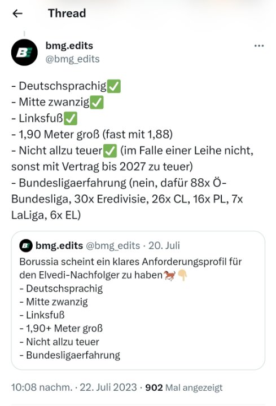Image resolution: width=276 pixels, height=406 pixels.
Task: Open the @bmg_edits handle under the author name
Action: [73, 59]
